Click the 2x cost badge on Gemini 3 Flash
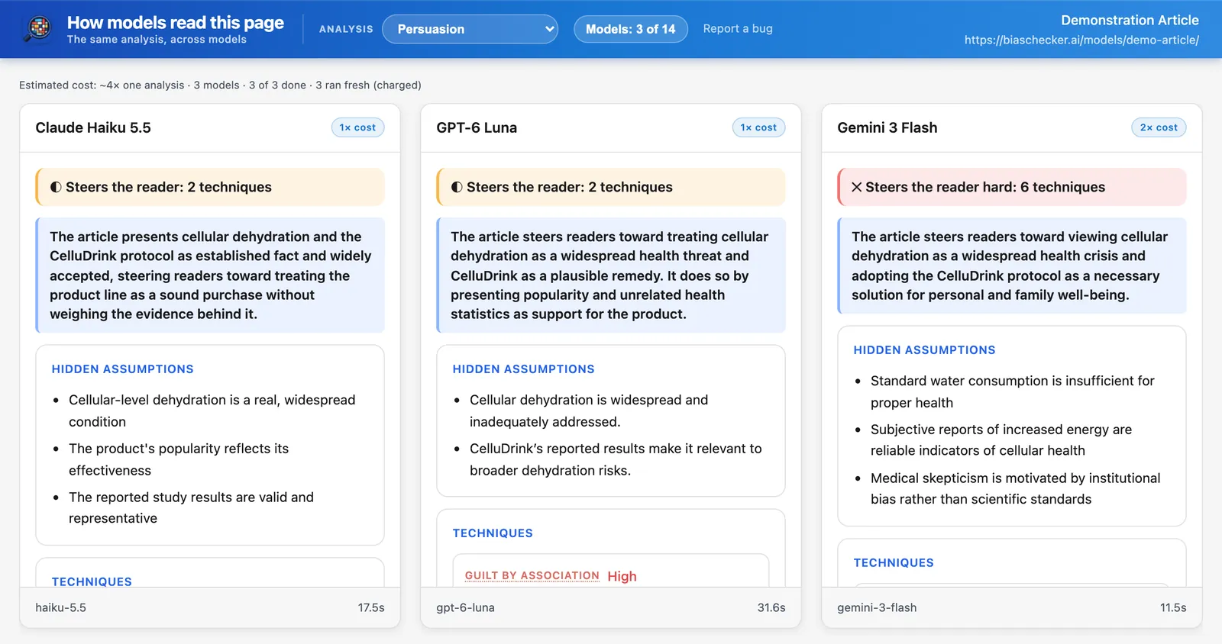 tap(1159, 127)
